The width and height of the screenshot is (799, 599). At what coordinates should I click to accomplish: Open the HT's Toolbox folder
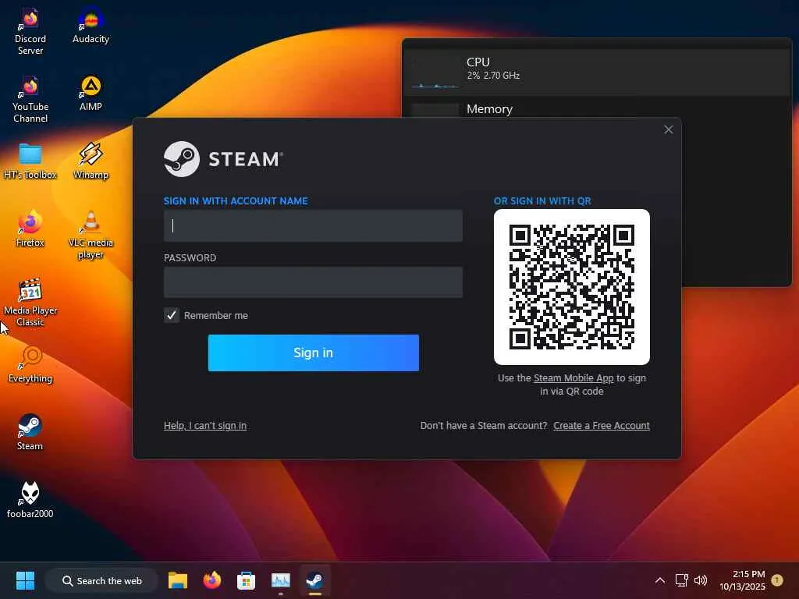tap(30, 161)
